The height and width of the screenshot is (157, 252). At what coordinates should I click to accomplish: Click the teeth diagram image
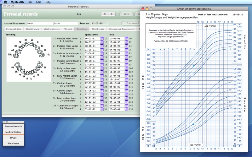[x=29, y=59]
